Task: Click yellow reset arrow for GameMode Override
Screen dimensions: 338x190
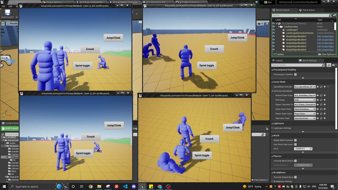Action: click(328, 87)
